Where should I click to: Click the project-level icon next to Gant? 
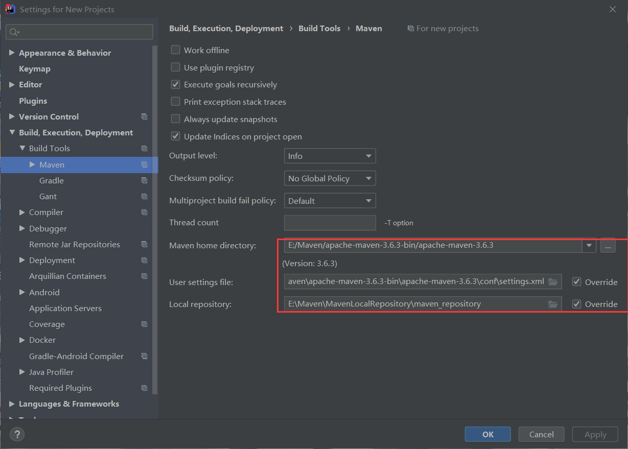144,196
